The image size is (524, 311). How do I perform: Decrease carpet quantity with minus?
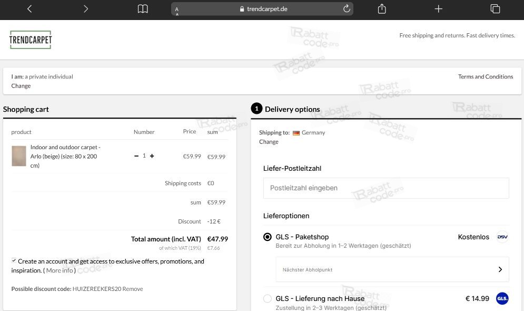click(136, 156)
